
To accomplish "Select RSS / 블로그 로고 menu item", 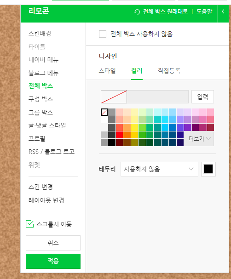I will point(52,152).
